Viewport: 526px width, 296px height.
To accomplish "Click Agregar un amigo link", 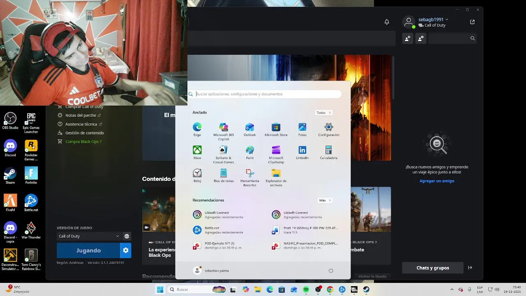I will pos(437,181).
